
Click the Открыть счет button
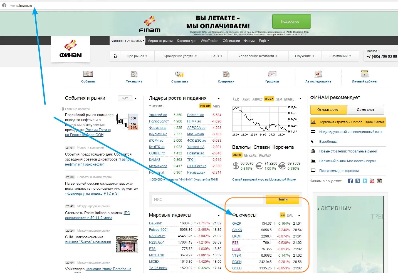(x=328, y=110)
